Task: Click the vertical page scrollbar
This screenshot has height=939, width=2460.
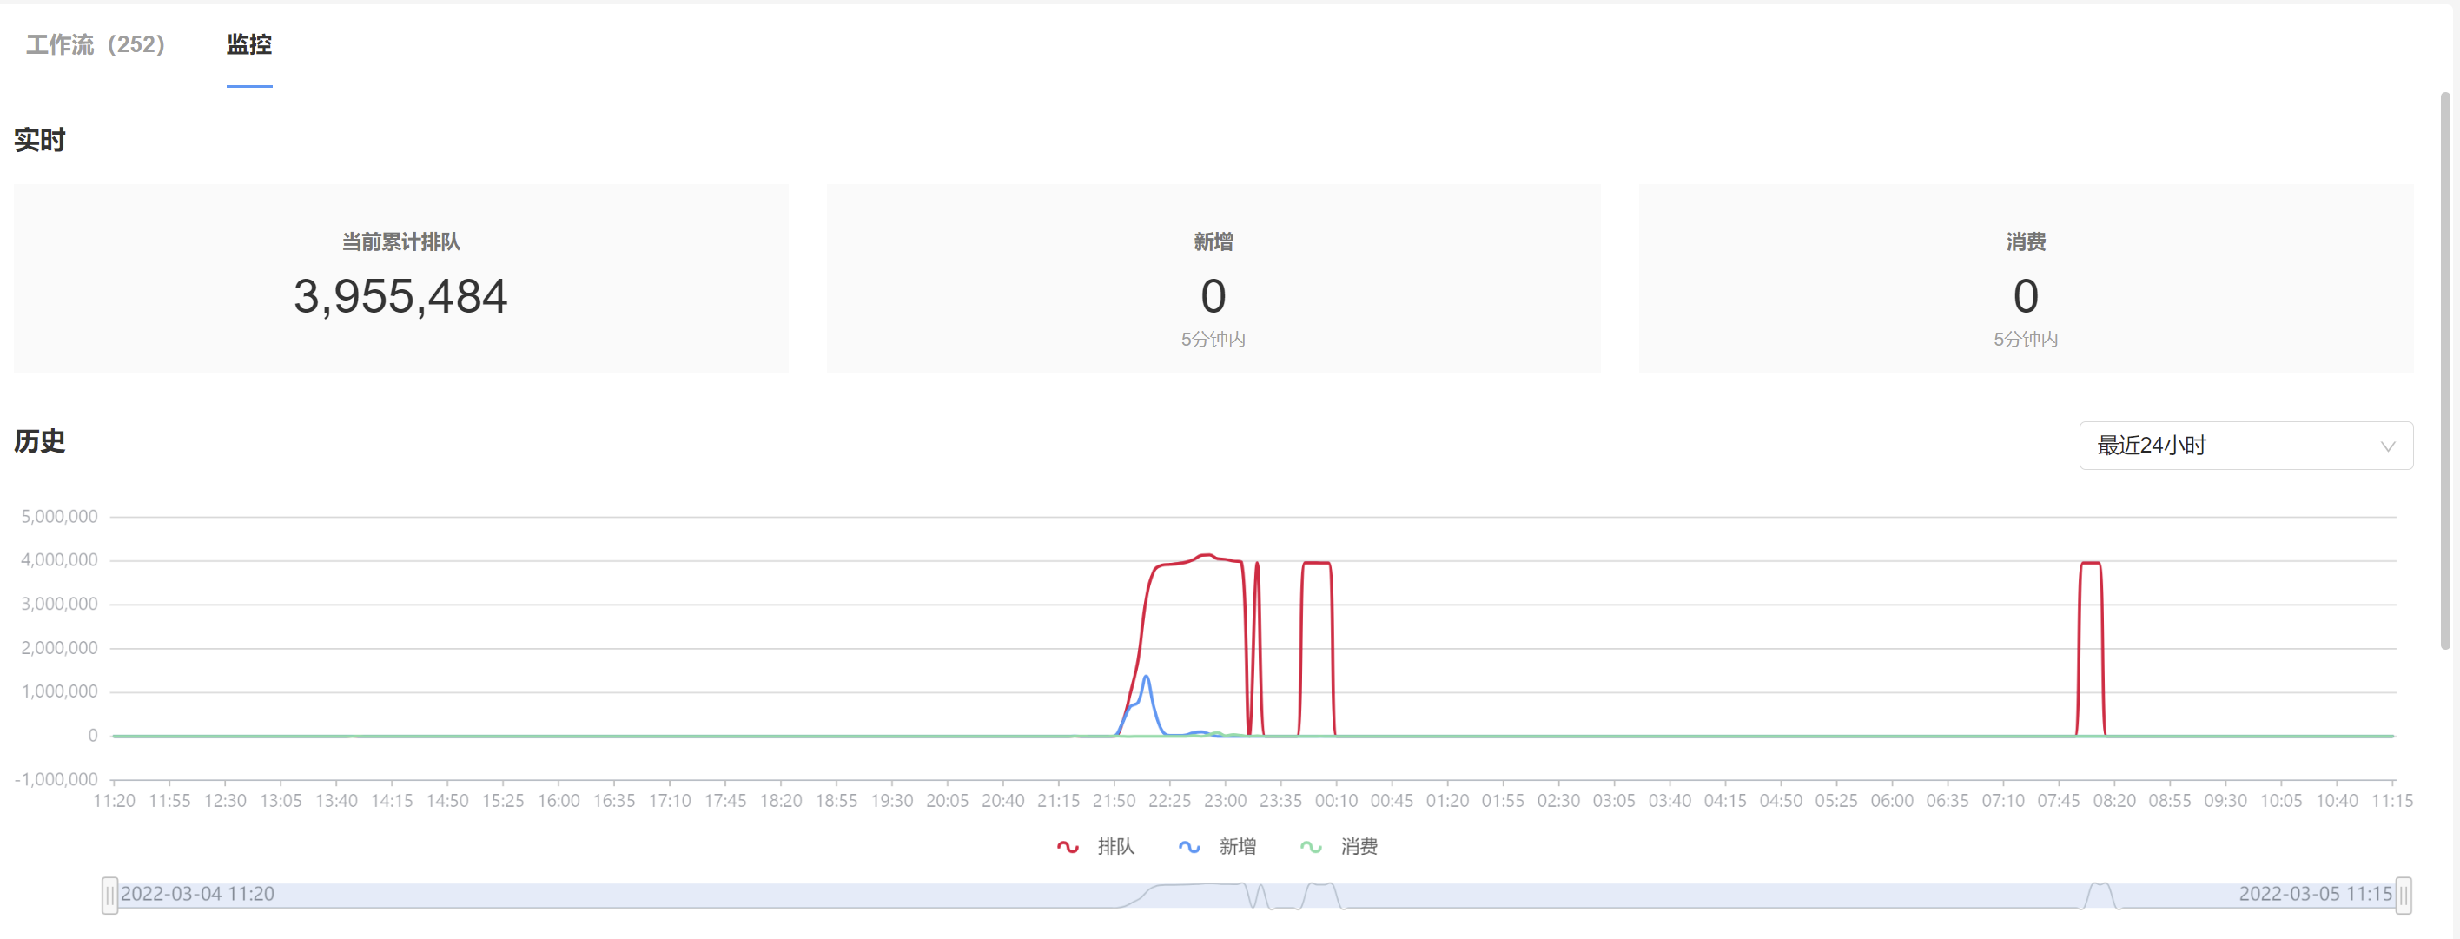Action: click(2444, 373)
